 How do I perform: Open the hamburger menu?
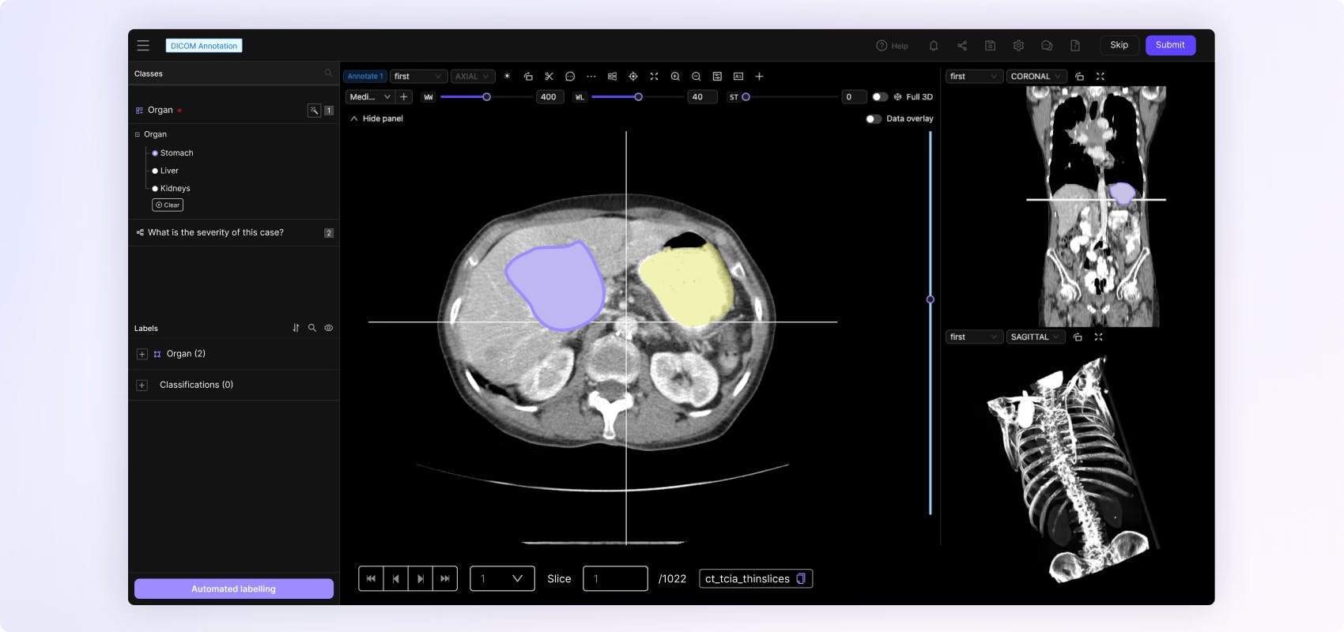click(143, 45)
